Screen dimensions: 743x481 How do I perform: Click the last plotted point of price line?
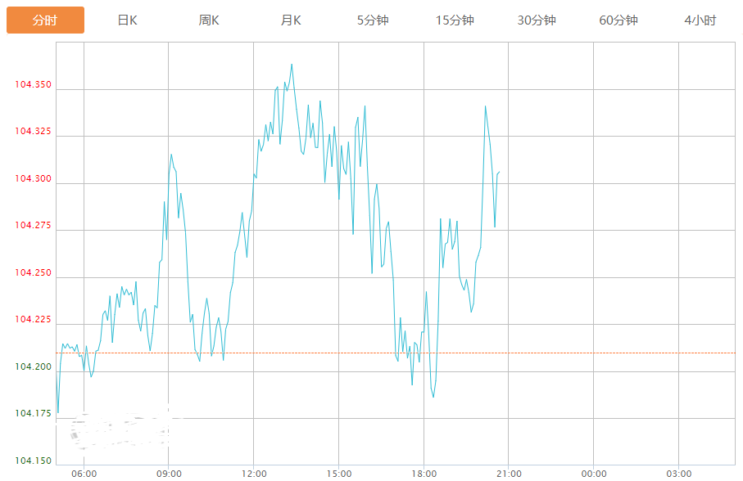[x=499, y=172]
